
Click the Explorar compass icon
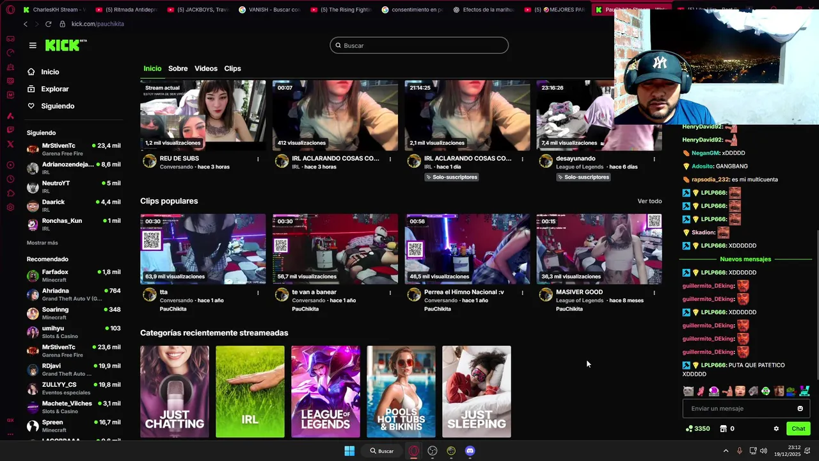(x=31, y=89)
